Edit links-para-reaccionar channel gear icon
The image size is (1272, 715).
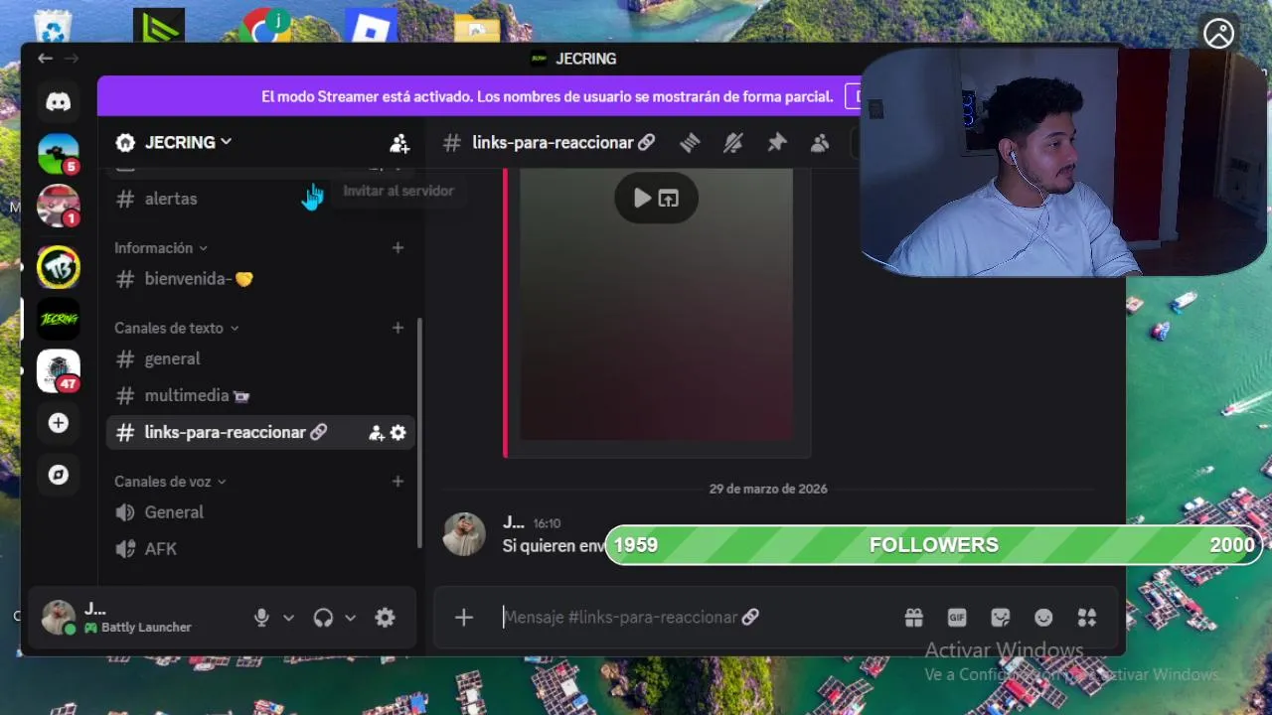click(x=397, y=433)
